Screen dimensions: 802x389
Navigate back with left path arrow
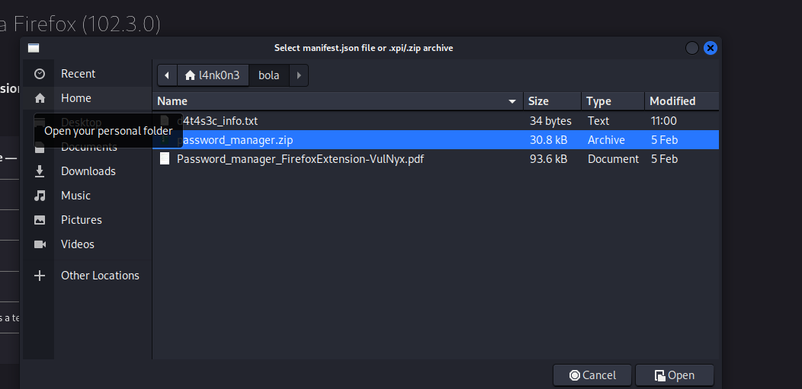(x=166, y=75)
